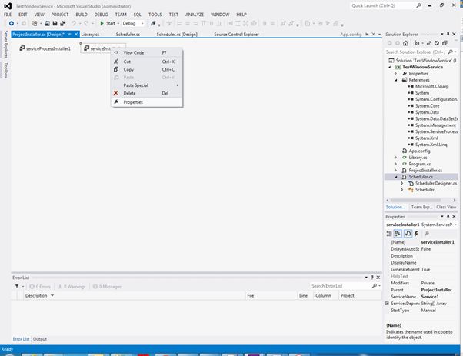This screenshot has width=463, height=356.
Task: Click the New Project toolbar icon
Action: pos(35,23)
